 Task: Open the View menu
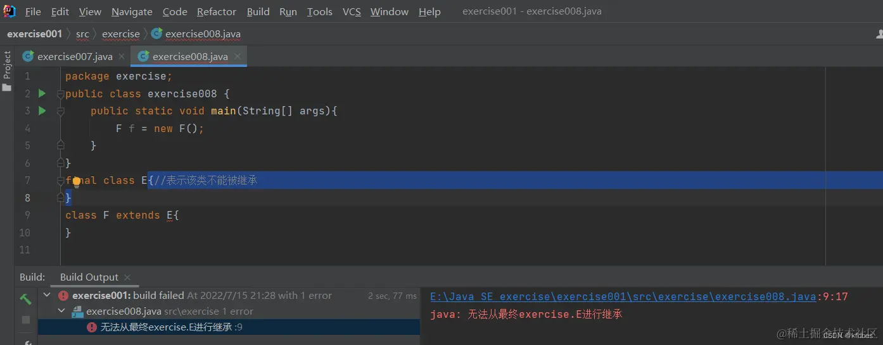pyautogui.click(x=90, y=11)
